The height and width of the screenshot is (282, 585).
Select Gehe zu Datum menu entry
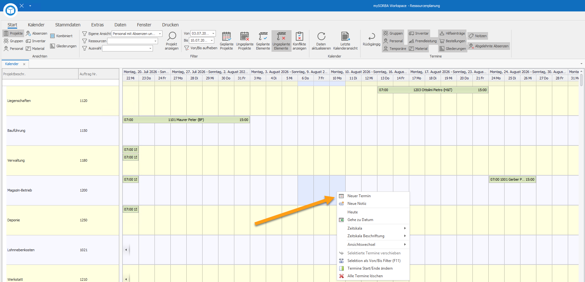pos(373,220)
